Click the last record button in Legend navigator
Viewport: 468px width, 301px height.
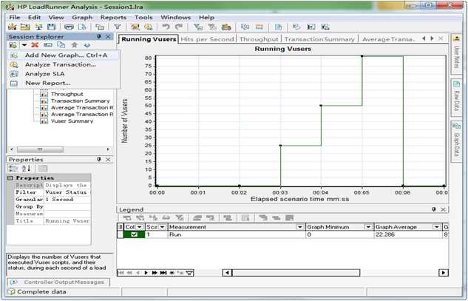pos(163,273)
